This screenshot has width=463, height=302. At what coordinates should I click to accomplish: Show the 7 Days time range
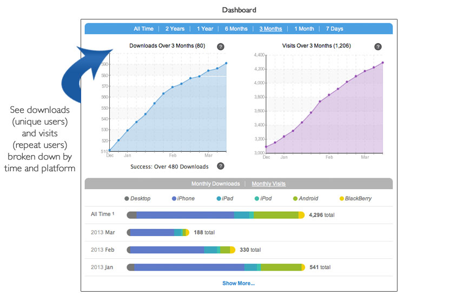334,29
